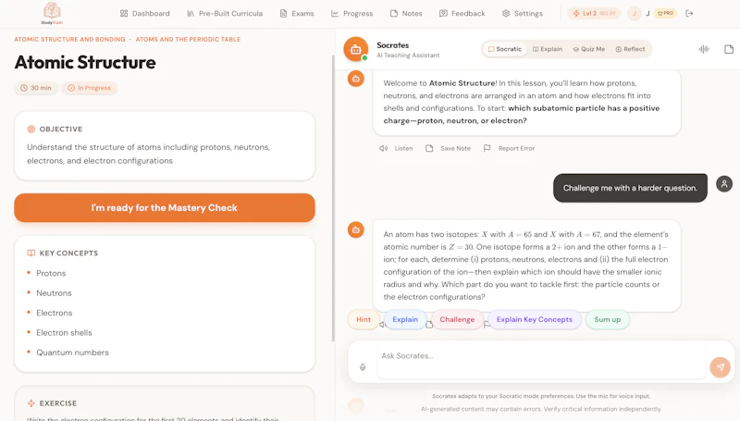The width and height of the screenshot is (740, 421).
Task: Click the Protons key concept
Action: [x=51, y=273]
